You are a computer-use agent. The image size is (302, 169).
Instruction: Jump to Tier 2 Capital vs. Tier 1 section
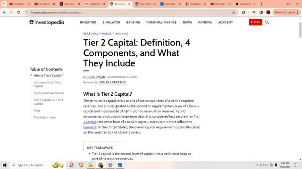(49, 102)
